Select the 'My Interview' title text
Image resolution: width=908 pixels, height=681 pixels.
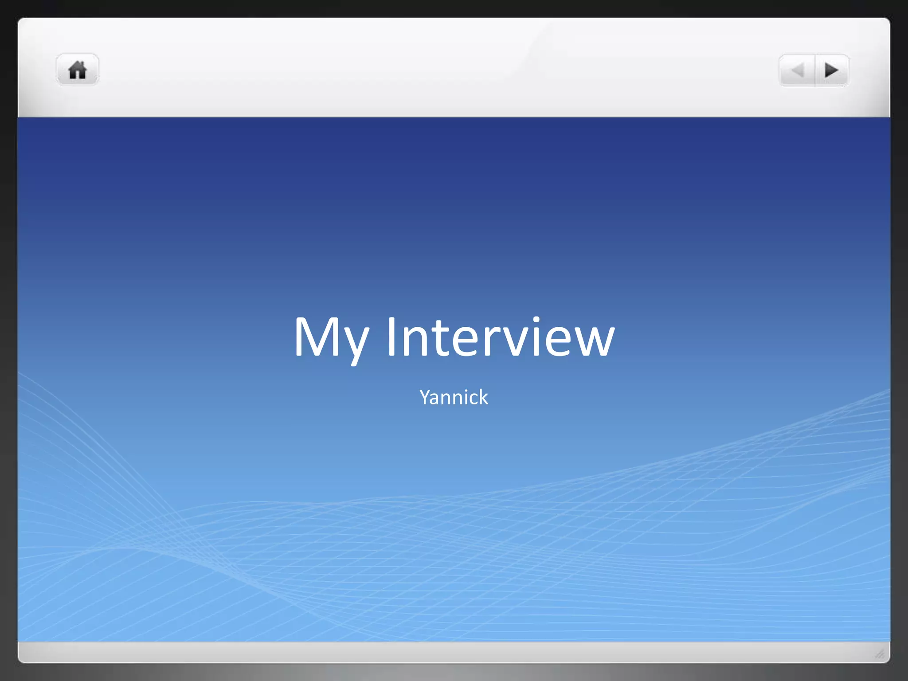click(454, 336)
